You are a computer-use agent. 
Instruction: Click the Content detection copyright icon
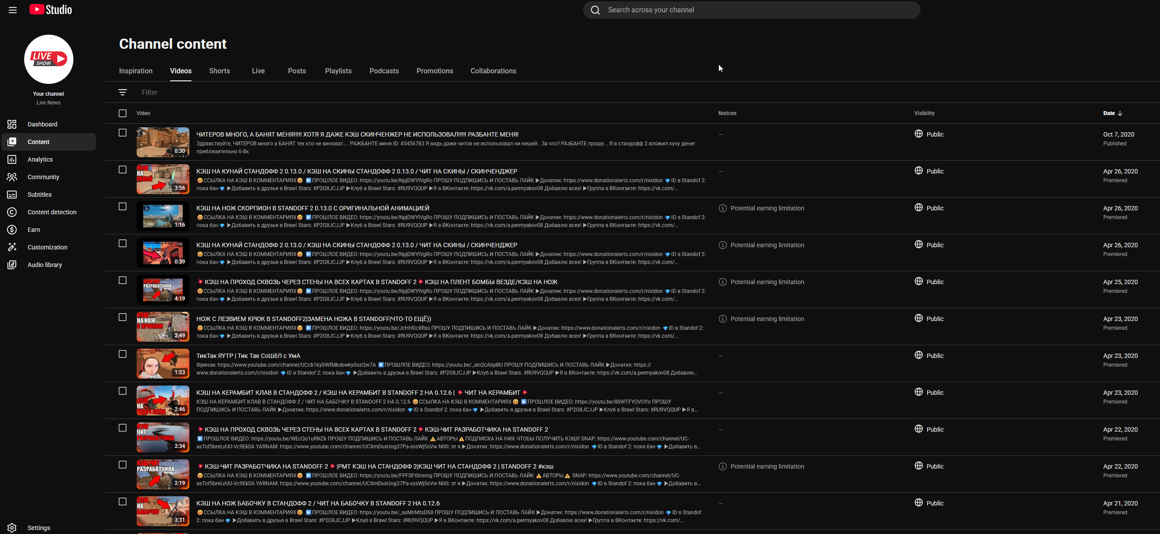coord(12,212)
